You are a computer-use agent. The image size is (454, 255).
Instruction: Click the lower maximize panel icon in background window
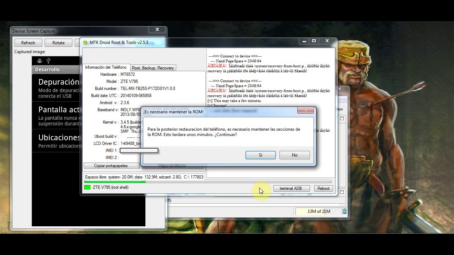[342, 192]
